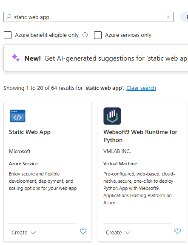Image resolution: width=188 pixels, height=245 pixels.
Task: Click the Azure benefit eligible only label
Action: click(x=47, y=35)
